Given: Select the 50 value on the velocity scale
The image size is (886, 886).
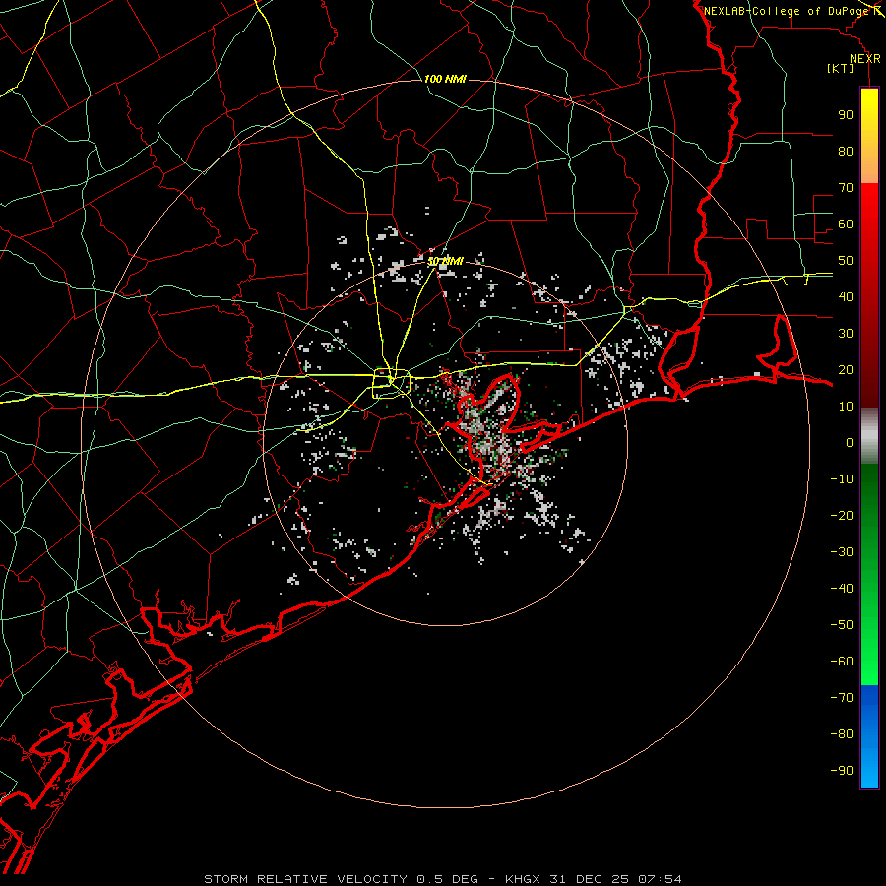Looking at the screenshot, I should pyautogui.click(x=846, y=261).
